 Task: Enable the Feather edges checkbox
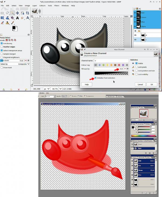point(2,47)
